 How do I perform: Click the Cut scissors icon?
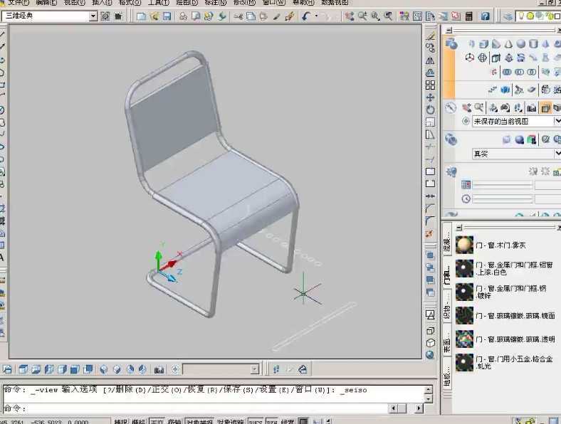coord(238,16)
